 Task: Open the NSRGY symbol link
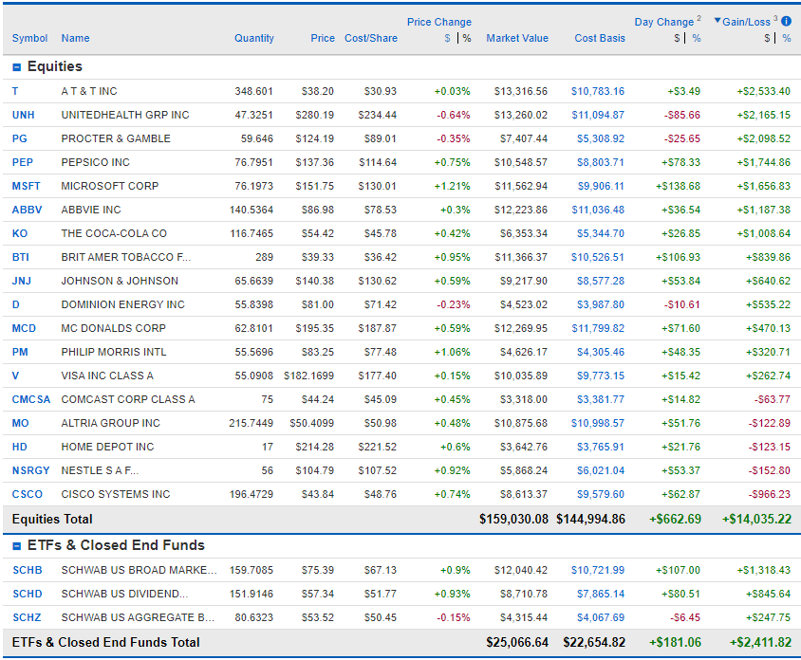pos(30,470)
